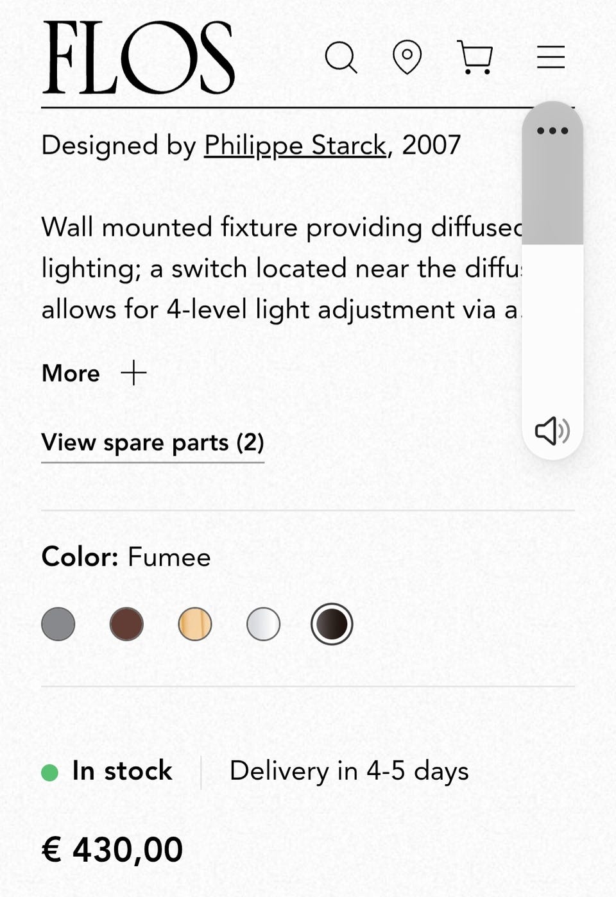Open the search magnifier icon
Viewport: 616px width, 897px height.
[341, 58]
